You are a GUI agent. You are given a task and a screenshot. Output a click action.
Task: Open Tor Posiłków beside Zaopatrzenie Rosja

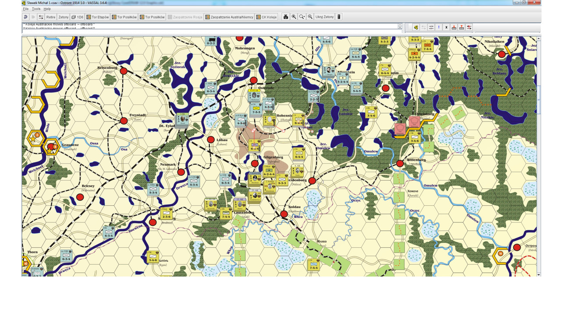(153, 17)
